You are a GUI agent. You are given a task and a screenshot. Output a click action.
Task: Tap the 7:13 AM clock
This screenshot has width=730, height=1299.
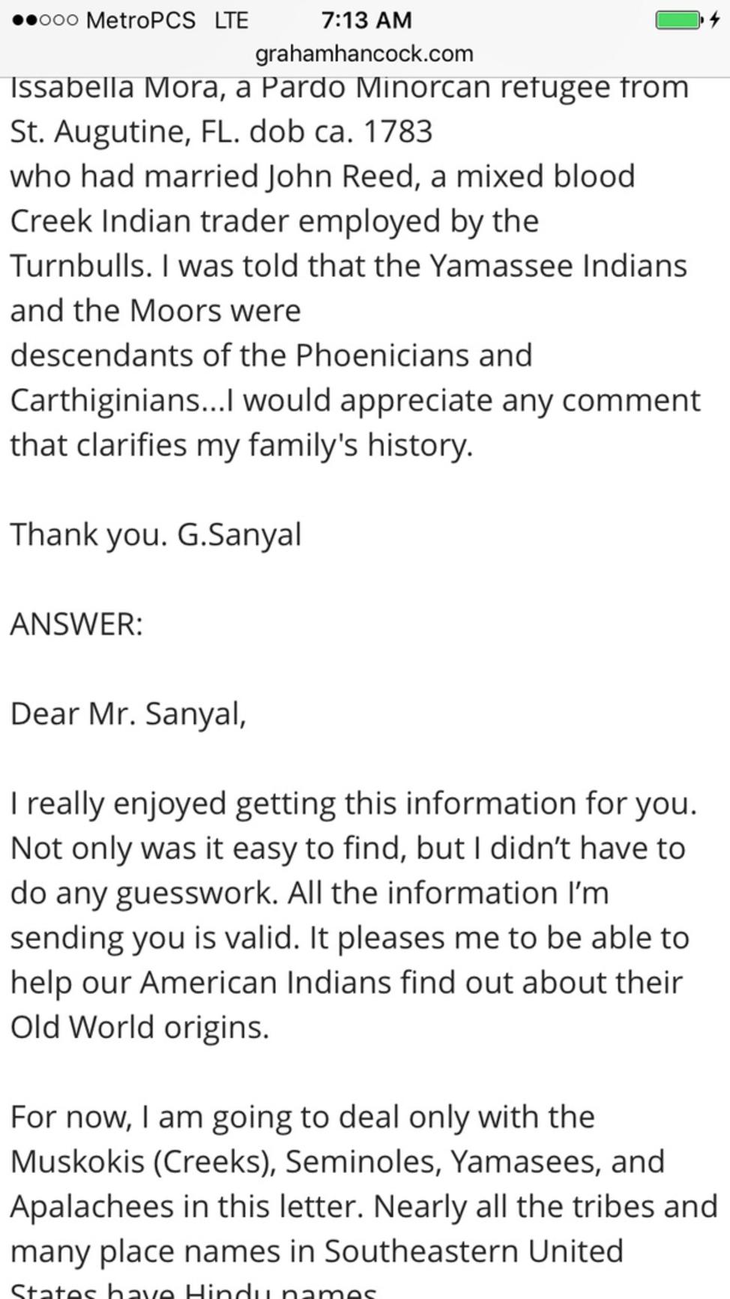tap(366, 20)
